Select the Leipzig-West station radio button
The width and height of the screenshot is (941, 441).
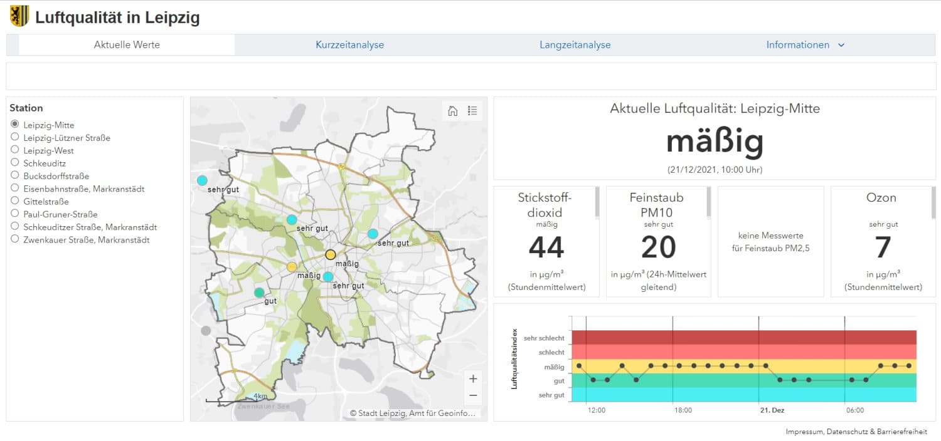click(15, 150)
